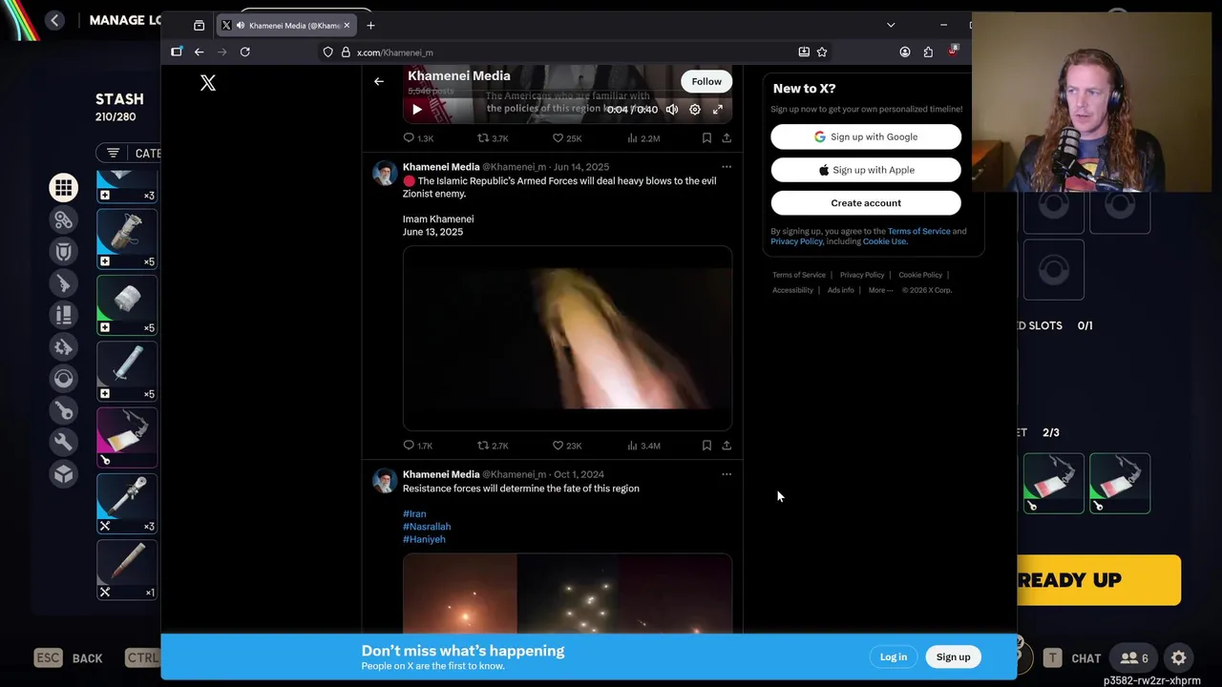1222x687 pixels.
Task: View analytics showing 3.4M views
Action: (643, 446)
